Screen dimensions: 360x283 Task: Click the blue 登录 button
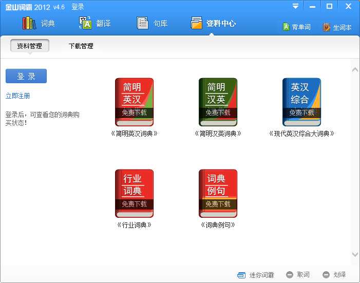[x=26, y=76]
